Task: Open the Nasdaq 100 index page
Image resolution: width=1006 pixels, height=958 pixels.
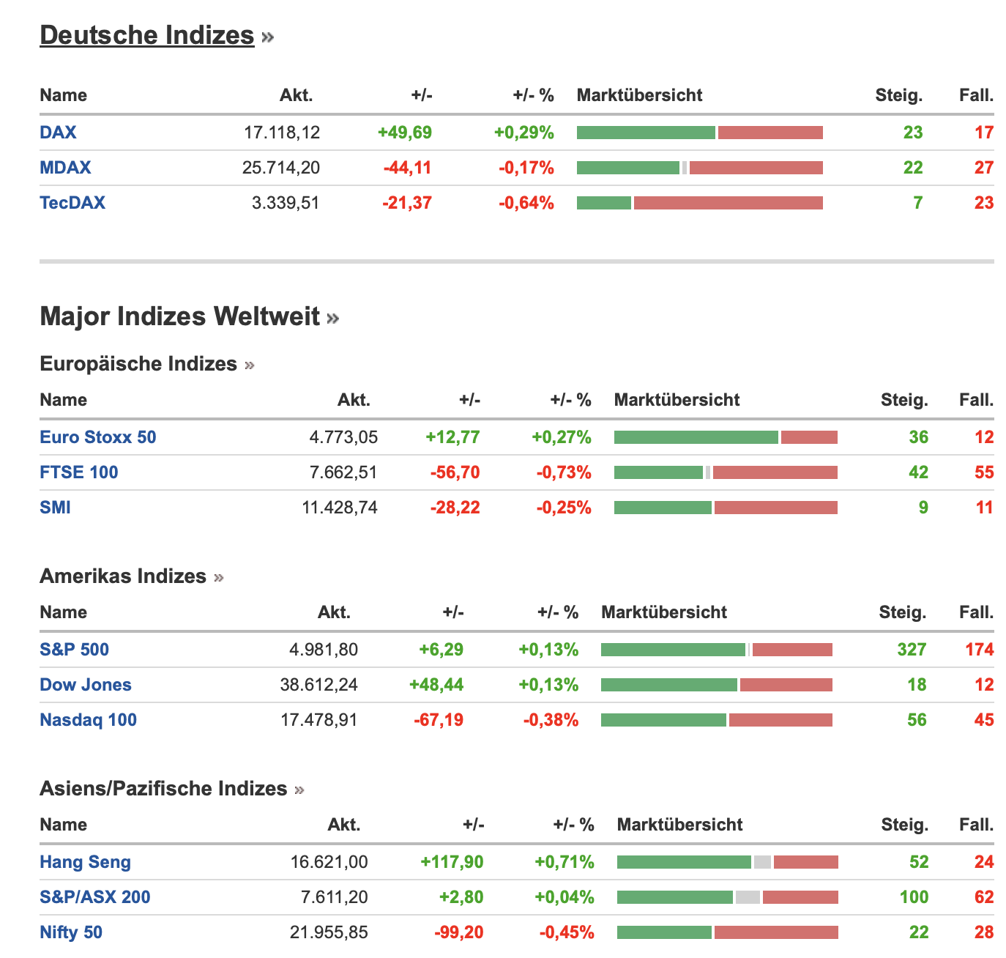Action: pyautogui.click(x=88, y=720)
